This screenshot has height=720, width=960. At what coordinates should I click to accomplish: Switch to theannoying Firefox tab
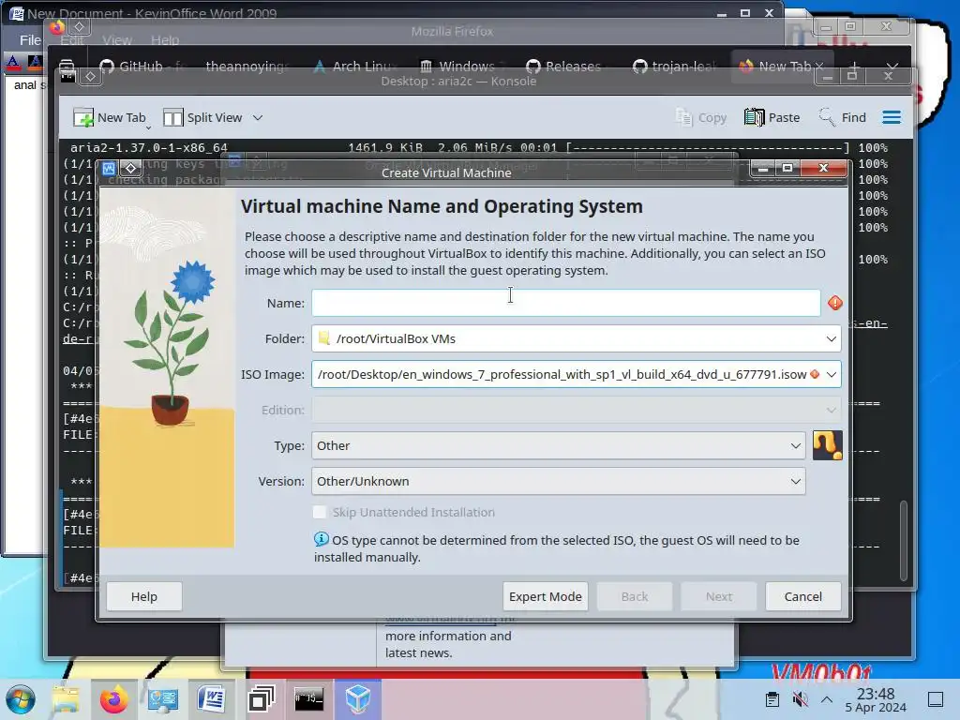(247, 67)
